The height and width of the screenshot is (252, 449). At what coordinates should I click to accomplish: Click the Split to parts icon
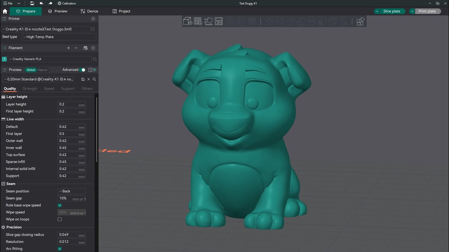[x=241, y=22]
